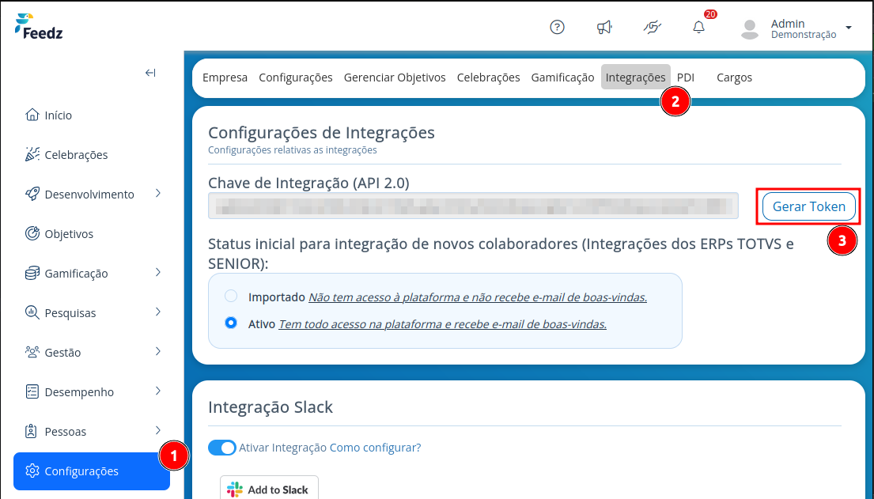Select the Ativo radio option
Screen dimensions: 874x499
(231, 323)
